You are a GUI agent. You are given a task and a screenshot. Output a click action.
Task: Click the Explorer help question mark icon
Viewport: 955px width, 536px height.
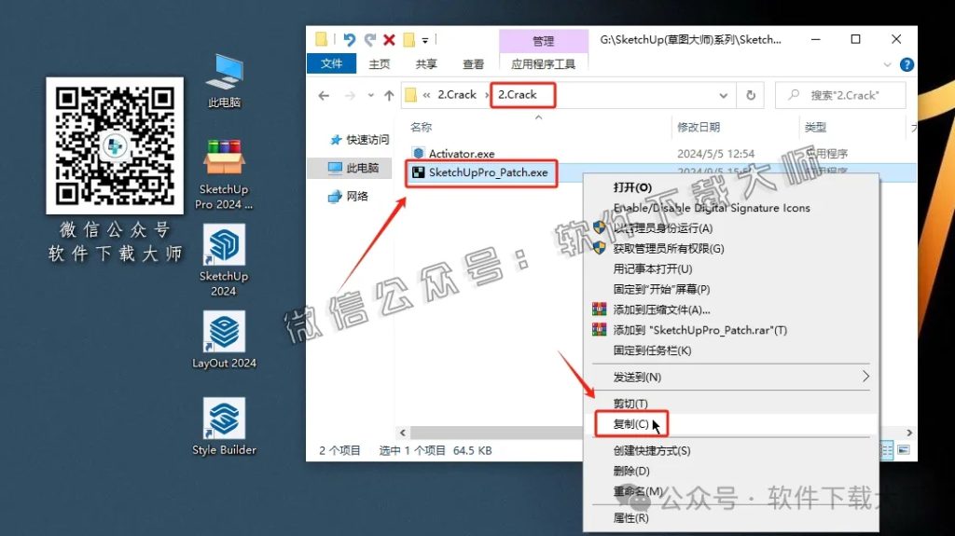[907, 64]
